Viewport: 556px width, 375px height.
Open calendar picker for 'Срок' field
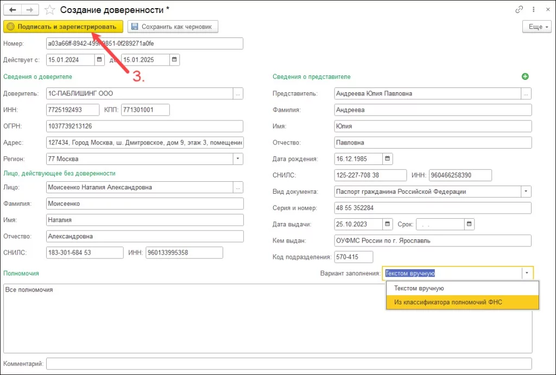(x=470, y=224)
